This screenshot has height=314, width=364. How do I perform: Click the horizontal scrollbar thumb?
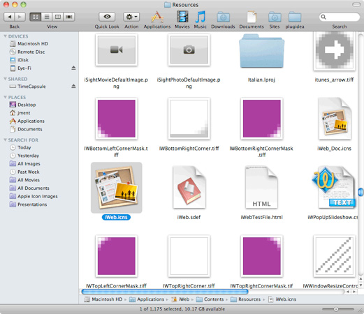coord(165,292)
